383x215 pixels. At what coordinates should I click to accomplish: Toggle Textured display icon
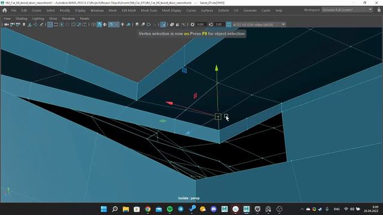(x=117, y=24)
